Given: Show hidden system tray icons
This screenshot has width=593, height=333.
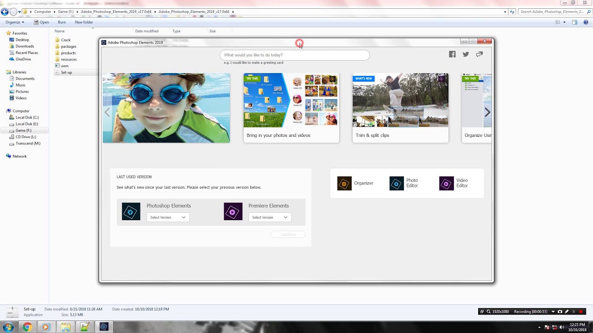Looking at the screenshot, I should pyautogui.click(x=539, y=327).
